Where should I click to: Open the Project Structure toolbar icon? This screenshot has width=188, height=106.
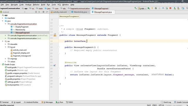click(183, 8)
